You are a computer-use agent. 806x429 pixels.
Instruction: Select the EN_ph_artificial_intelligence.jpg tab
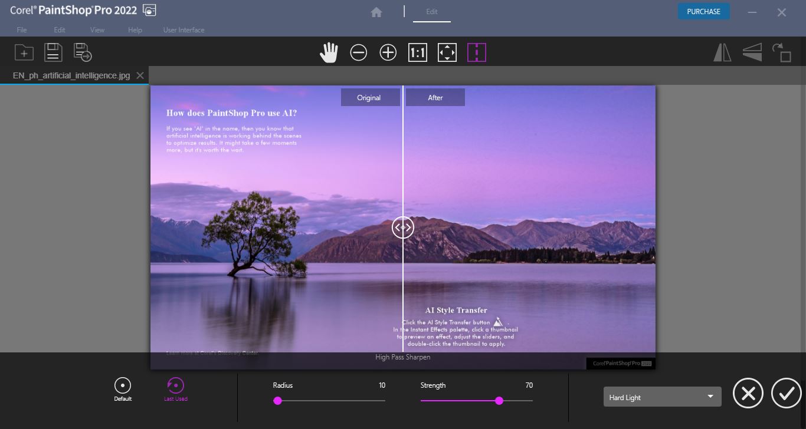71,75
